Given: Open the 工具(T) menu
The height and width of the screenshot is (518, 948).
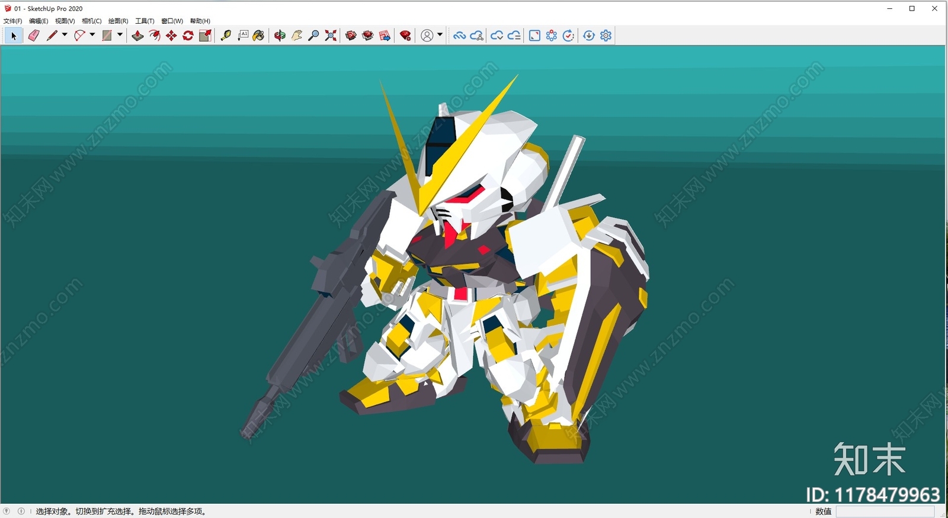Looking at the screenshot, I should (145, 21).
